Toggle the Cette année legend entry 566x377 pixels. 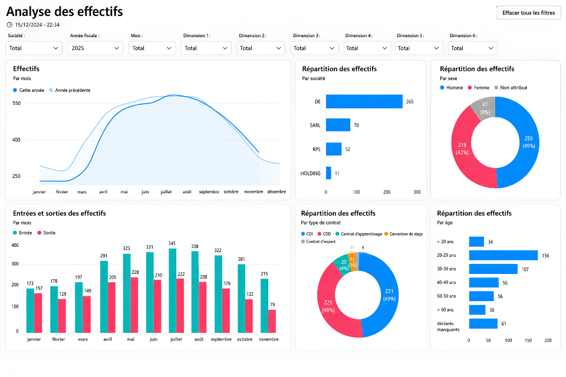(28, 90)
